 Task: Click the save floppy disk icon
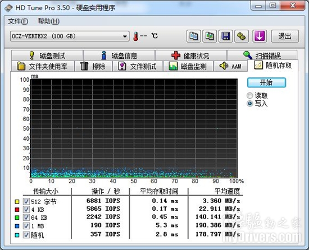226,36
